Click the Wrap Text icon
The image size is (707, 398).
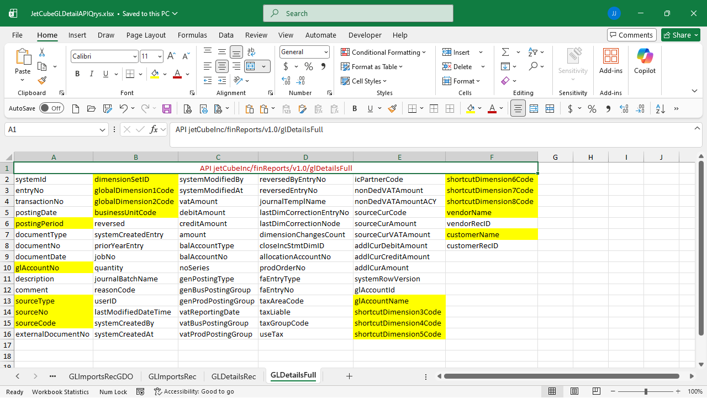pyautogui.click(x=251, y=52)
